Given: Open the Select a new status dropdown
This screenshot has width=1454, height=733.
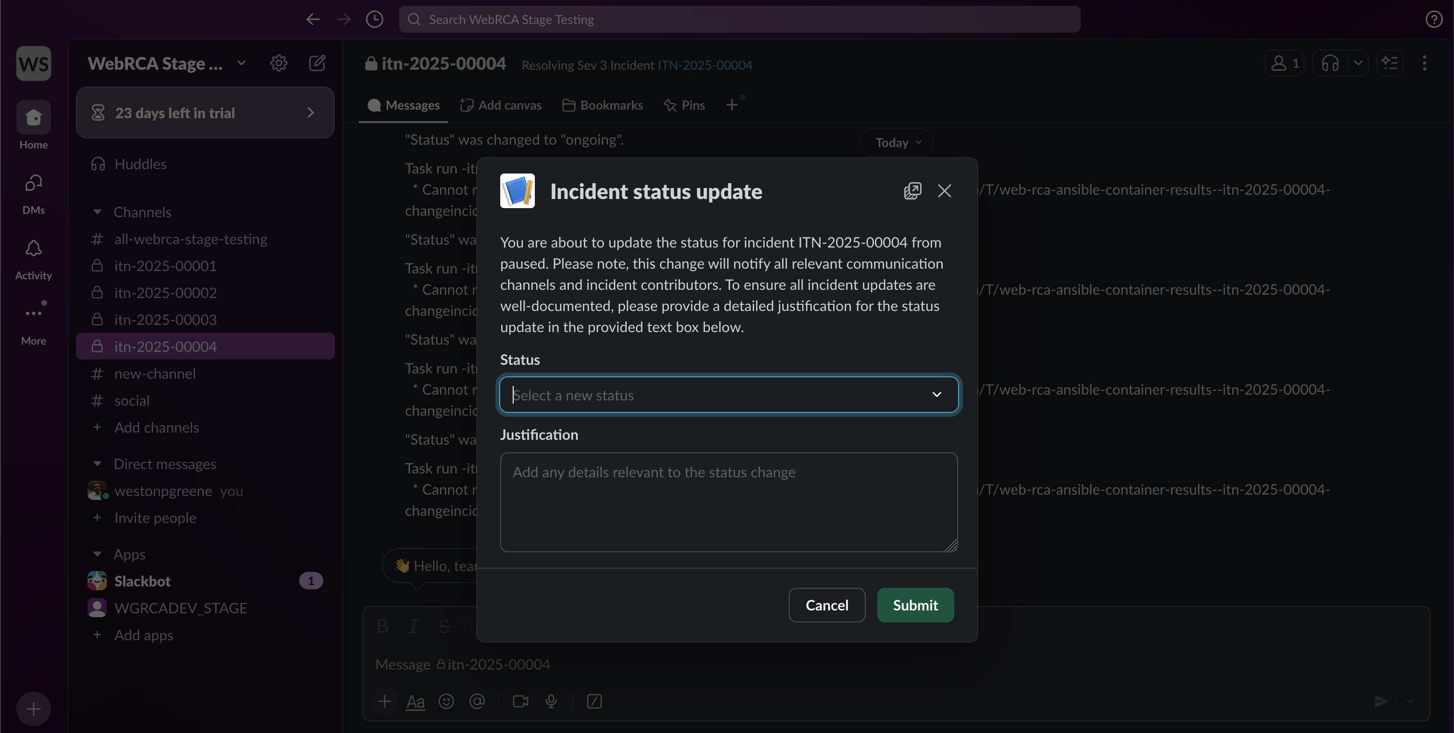Looking at the screenshot, I should pyautogui.click(x=728, y=395).
